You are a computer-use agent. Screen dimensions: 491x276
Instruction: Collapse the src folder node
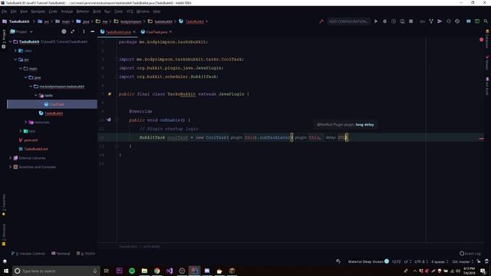[15, 60]
